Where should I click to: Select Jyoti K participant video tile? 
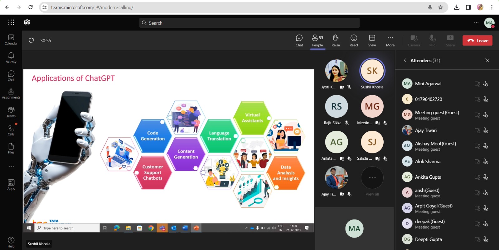[x=337, y=74]
